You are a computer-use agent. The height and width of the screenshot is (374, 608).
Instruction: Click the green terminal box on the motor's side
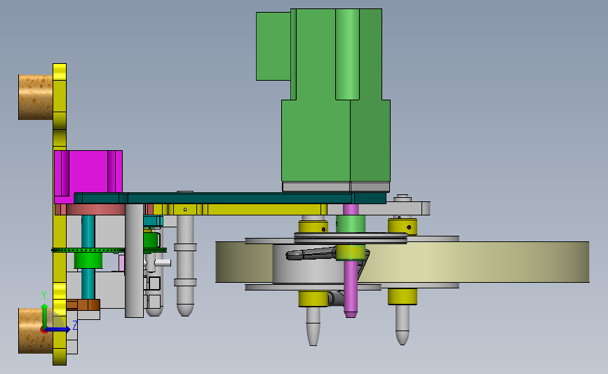pos(273,46)
